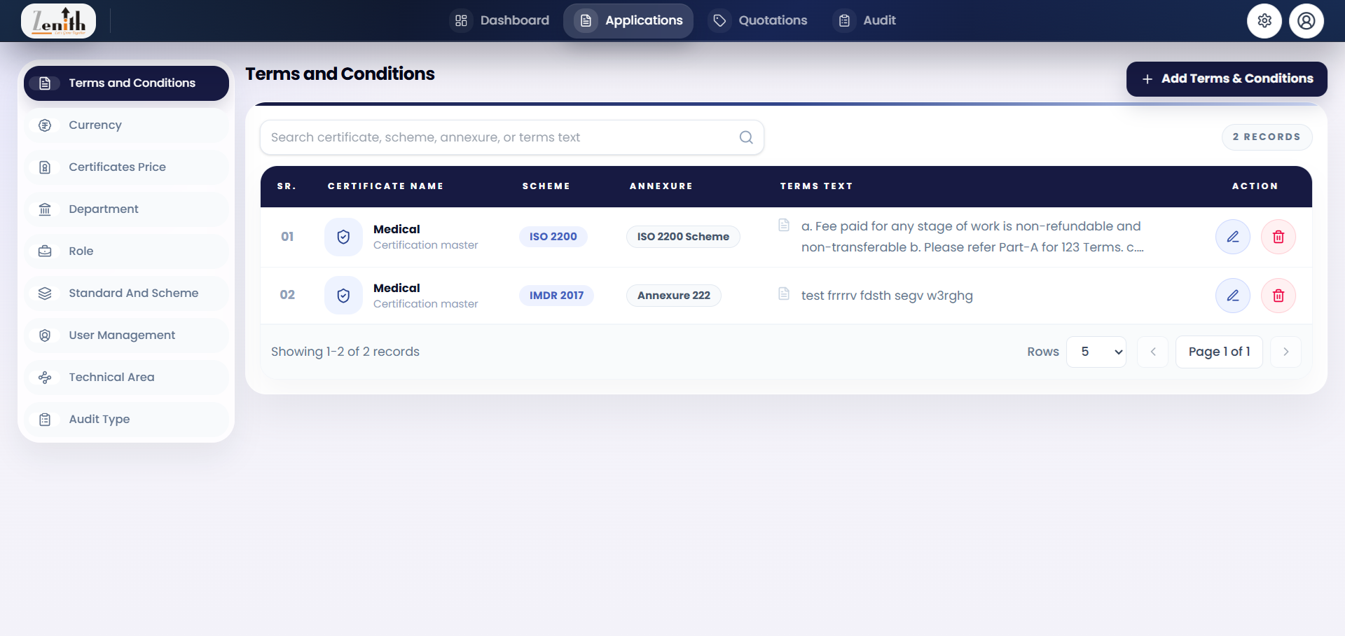Click the ISO 2200 Scheme annexure badge
The height and width of the screenshot is (636, 1345).
pyautogui.click(x=683, y=237)
